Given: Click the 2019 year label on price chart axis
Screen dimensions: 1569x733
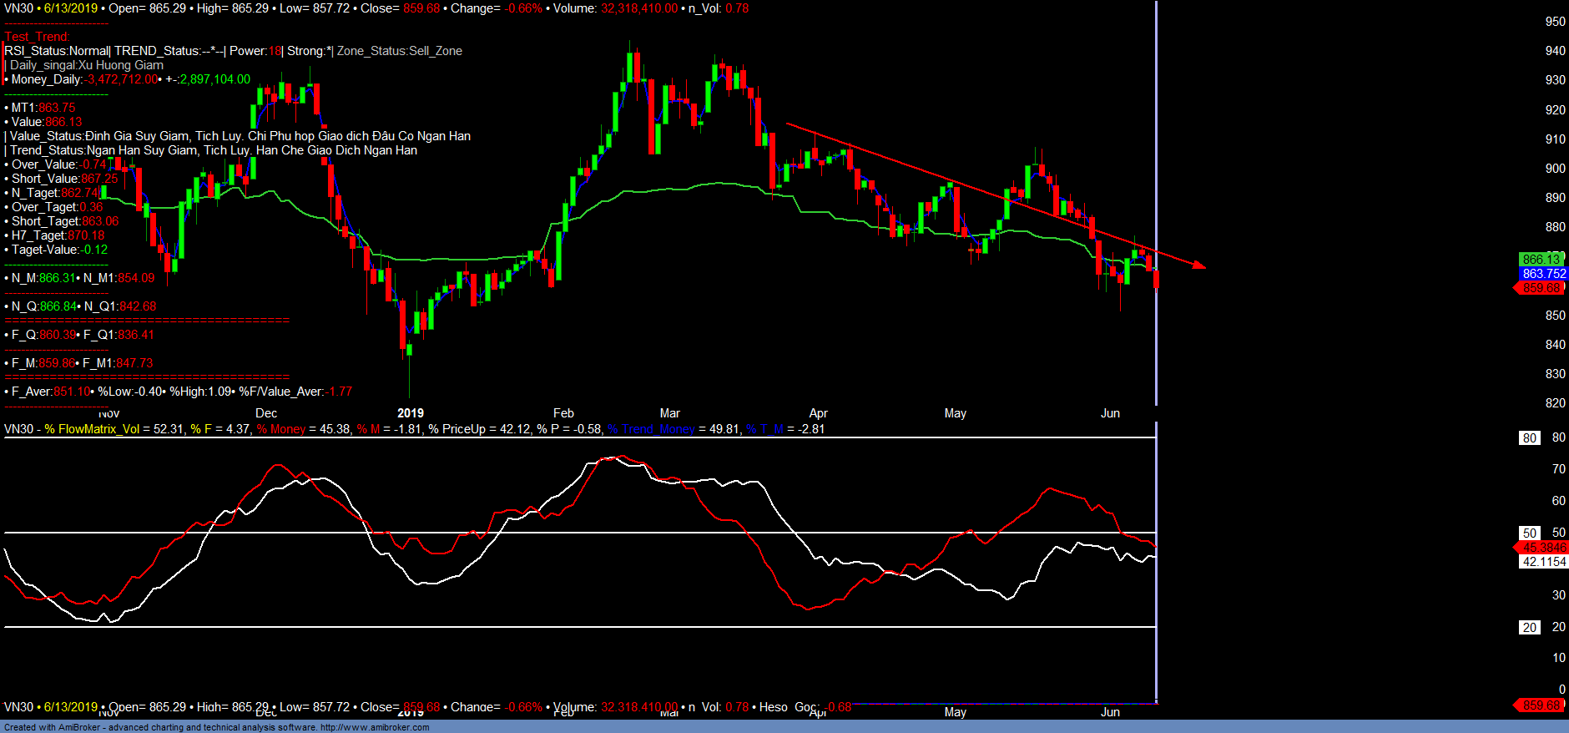Looking at the screenshot, I should [410, 413].
